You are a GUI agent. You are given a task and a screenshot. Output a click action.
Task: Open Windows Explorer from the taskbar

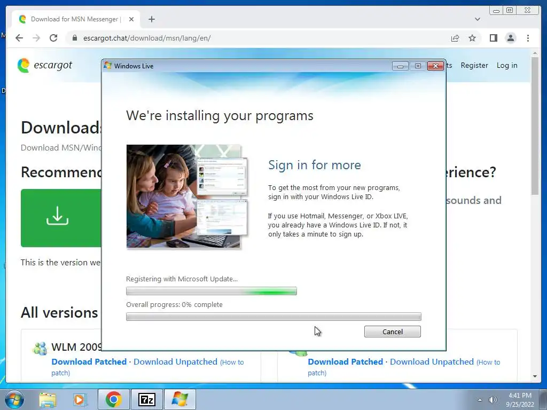coord(48,399)
